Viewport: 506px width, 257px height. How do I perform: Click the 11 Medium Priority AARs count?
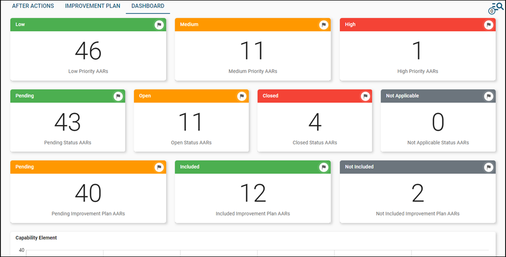pos(252,51)
